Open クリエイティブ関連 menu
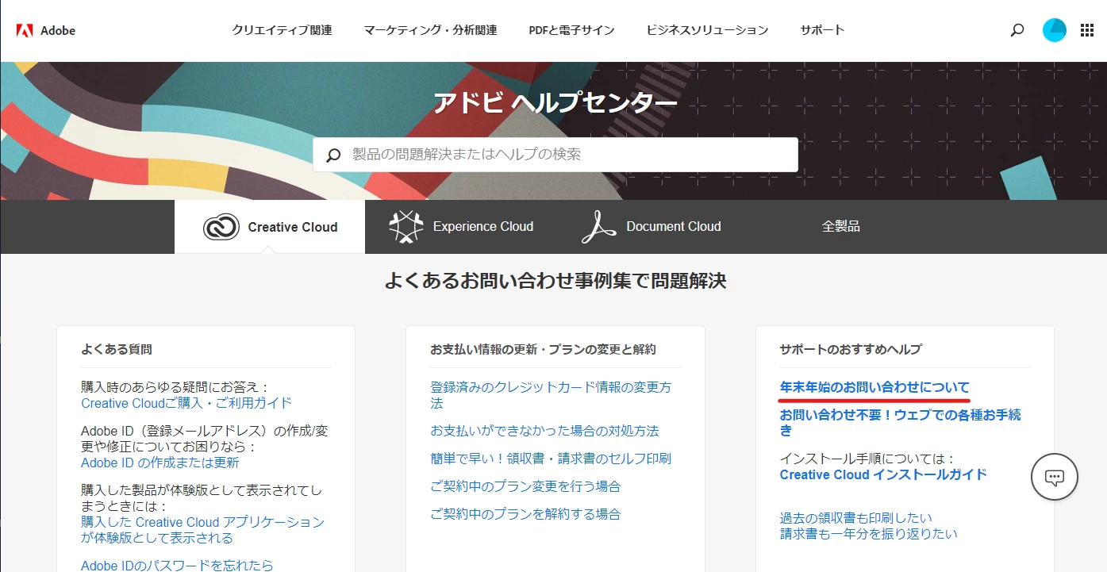Screen dimensions: 1107x572 click(283, 30)
